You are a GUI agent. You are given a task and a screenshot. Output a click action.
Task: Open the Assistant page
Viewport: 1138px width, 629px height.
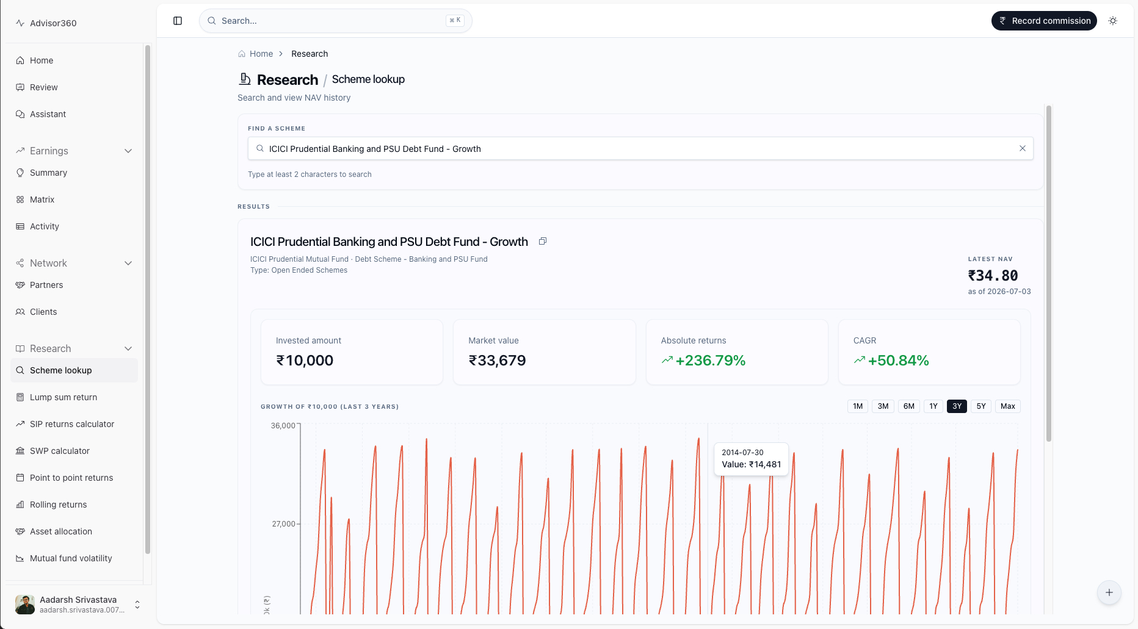(x=74, y=114)
